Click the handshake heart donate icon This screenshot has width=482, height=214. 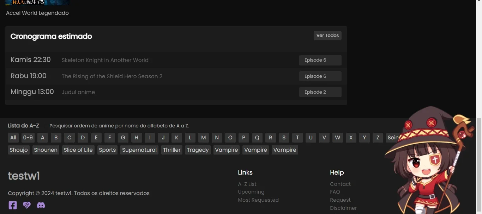tap(27, 205)
